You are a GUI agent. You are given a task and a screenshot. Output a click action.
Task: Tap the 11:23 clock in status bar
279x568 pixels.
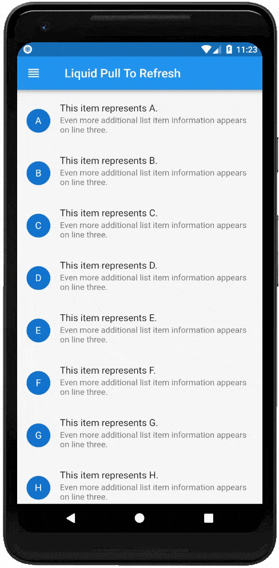click(x=247, y=50)
